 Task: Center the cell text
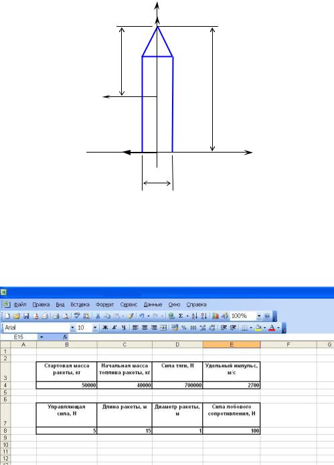145,328
